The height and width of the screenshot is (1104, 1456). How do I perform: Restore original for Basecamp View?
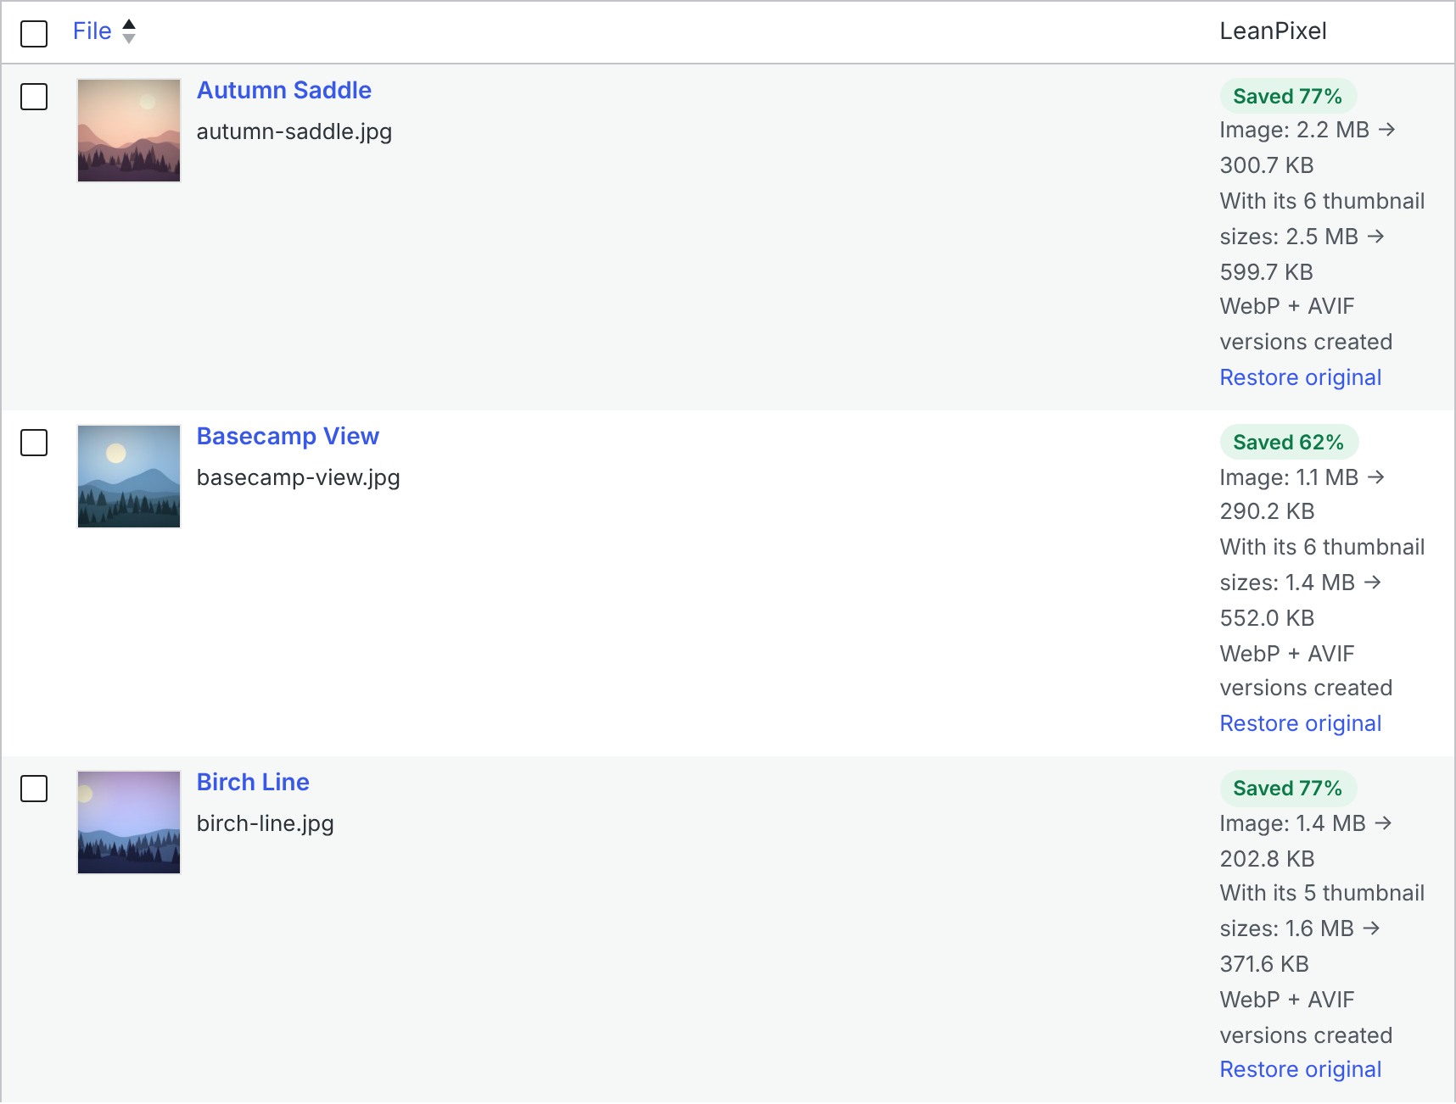pyautogui.click(x=1301, y=723)
